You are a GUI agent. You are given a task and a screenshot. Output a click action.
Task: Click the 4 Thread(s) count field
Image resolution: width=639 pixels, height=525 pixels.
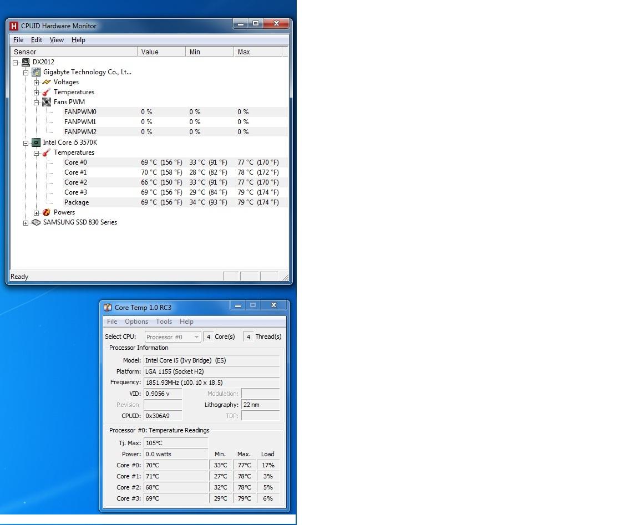tap(248, 337)
